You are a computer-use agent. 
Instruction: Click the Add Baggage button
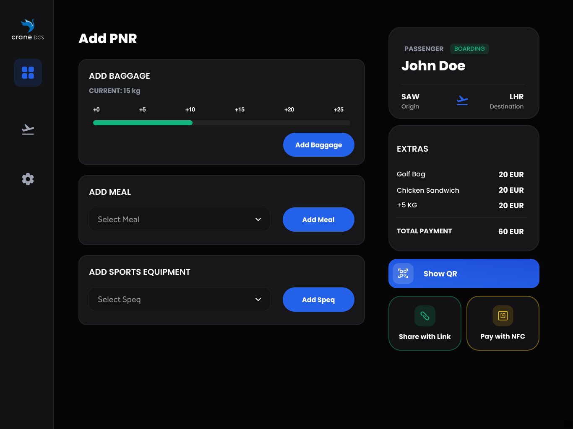coord(319,145)
